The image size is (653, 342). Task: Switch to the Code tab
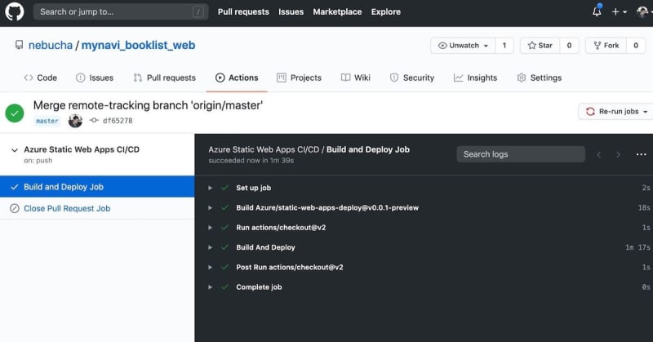40,78
